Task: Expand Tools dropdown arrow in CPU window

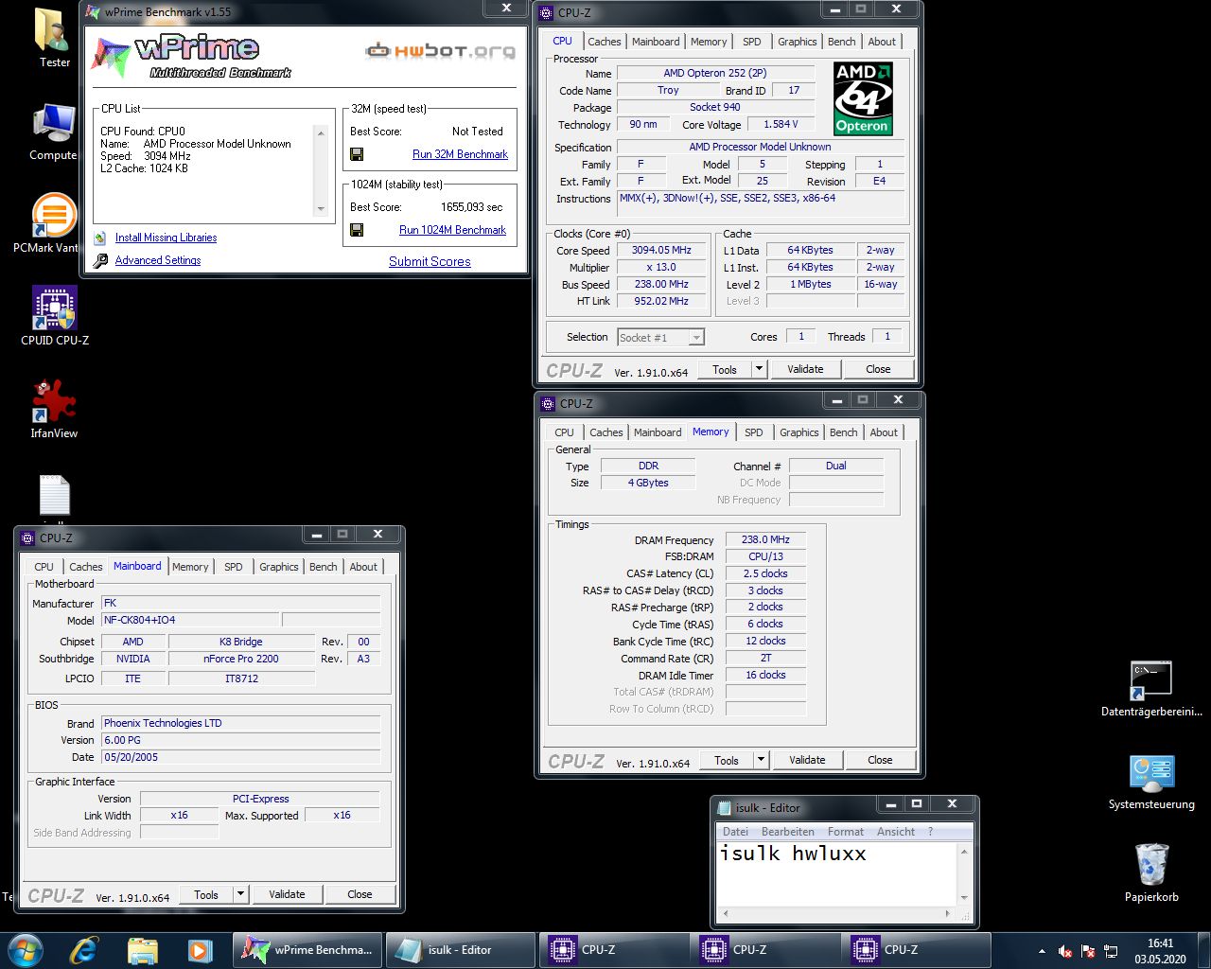Action: point(759,369)
